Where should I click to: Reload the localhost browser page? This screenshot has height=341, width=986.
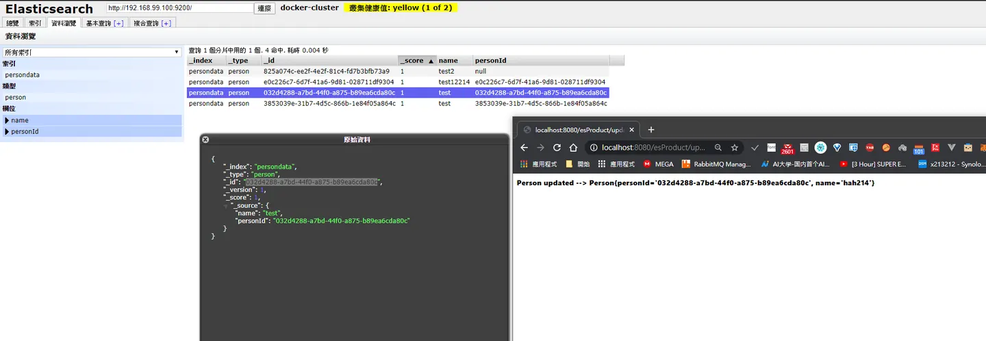point(557,147)
